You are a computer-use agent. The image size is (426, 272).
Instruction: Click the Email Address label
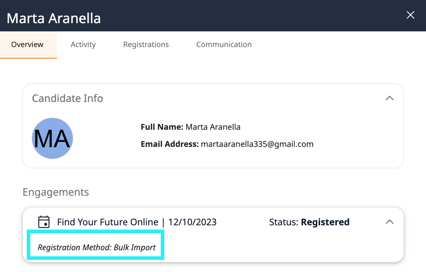pyautogui.click(x=170, y=144)
